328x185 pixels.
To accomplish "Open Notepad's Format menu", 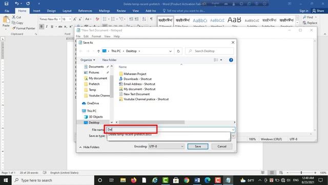I will coord(96,36).
